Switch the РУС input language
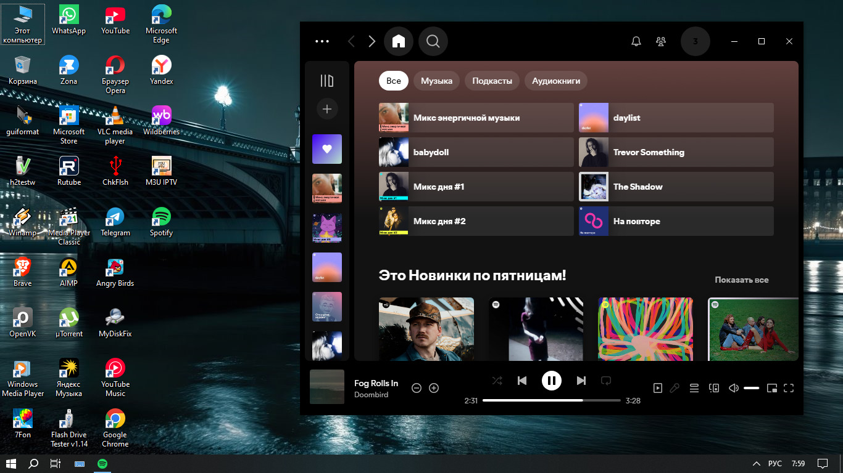The image size is (843, 473). coord(775,463)
